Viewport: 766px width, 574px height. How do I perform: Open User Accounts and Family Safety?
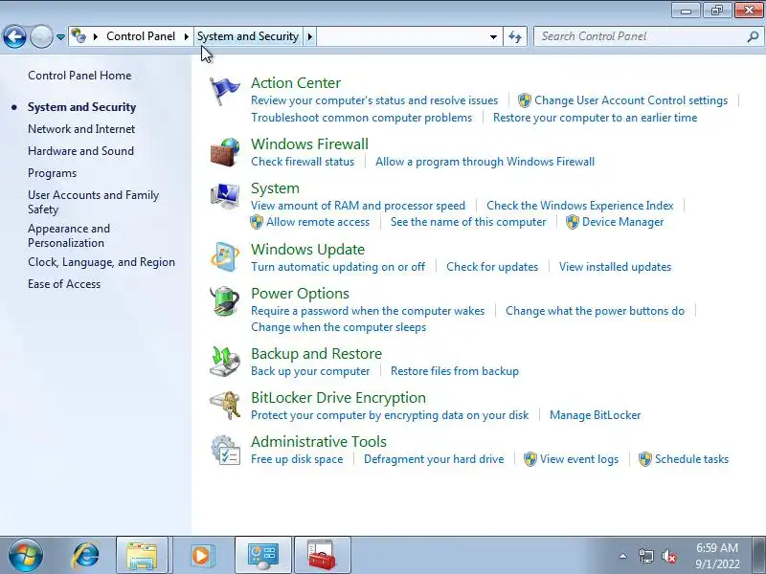click(93, 202)
